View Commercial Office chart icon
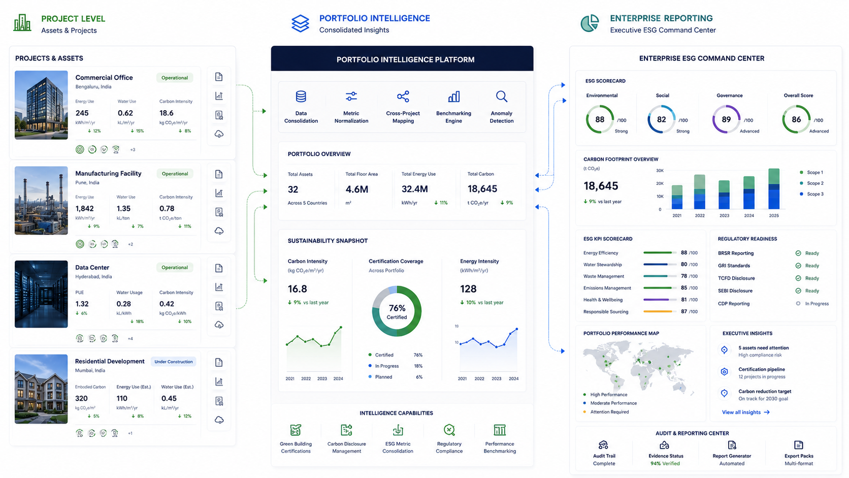849x478 pixels. tap(219, 95)
